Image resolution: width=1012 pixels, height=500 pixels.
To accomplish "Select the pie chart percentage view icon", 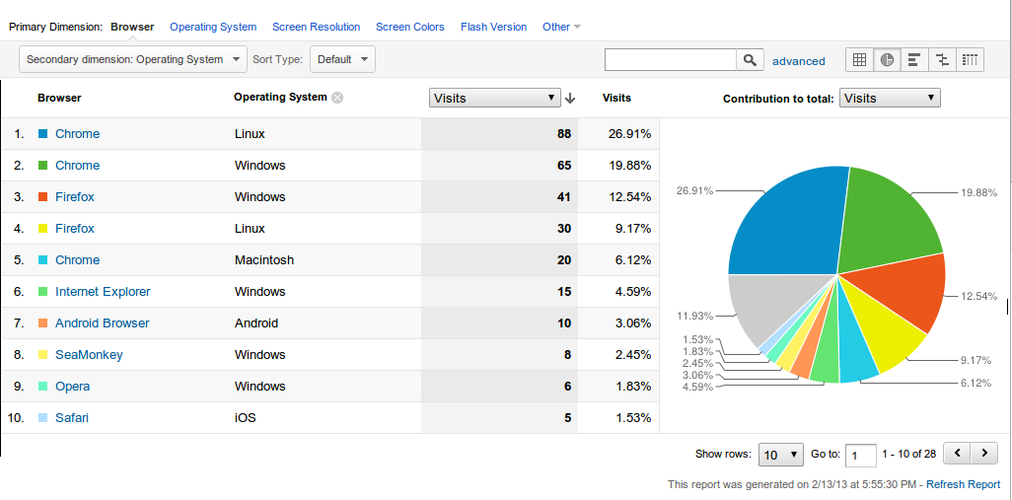I will click(888, 60).
